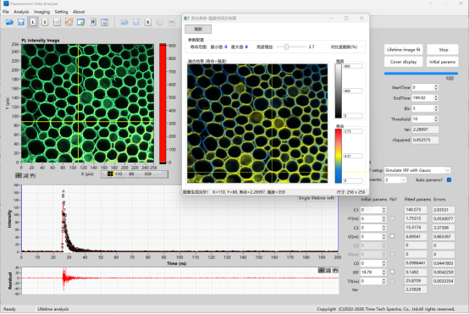Open the About menu

tap(79, 12)
